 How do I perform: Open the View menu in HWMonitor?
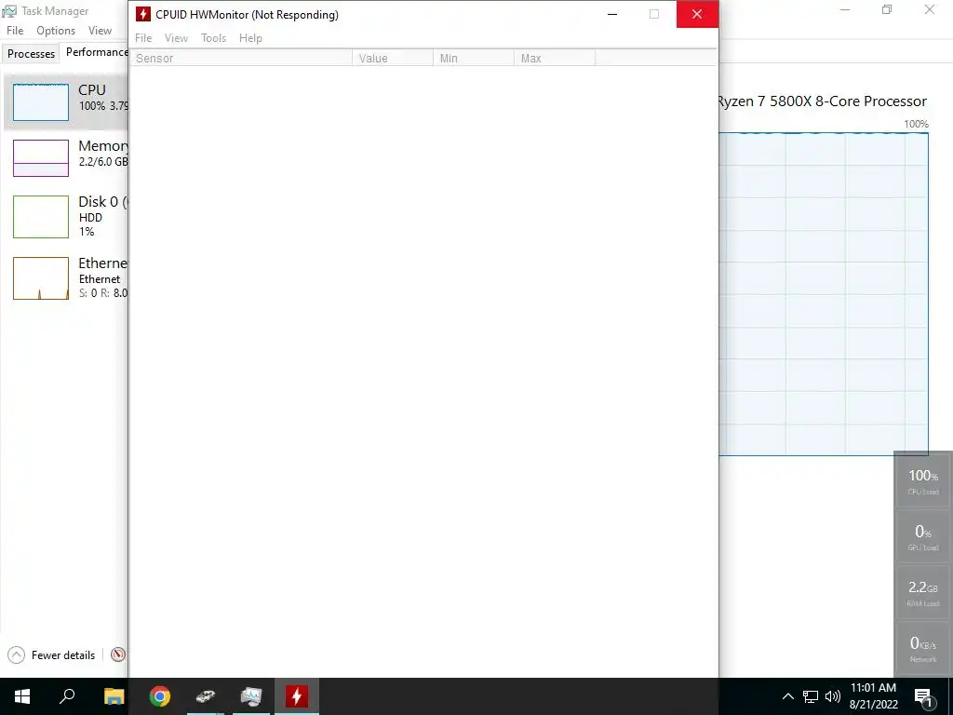[x=176, y=37]
